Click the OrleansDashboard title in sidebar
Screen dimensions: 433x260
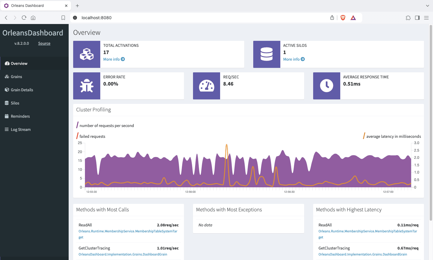tap(33, 33)
